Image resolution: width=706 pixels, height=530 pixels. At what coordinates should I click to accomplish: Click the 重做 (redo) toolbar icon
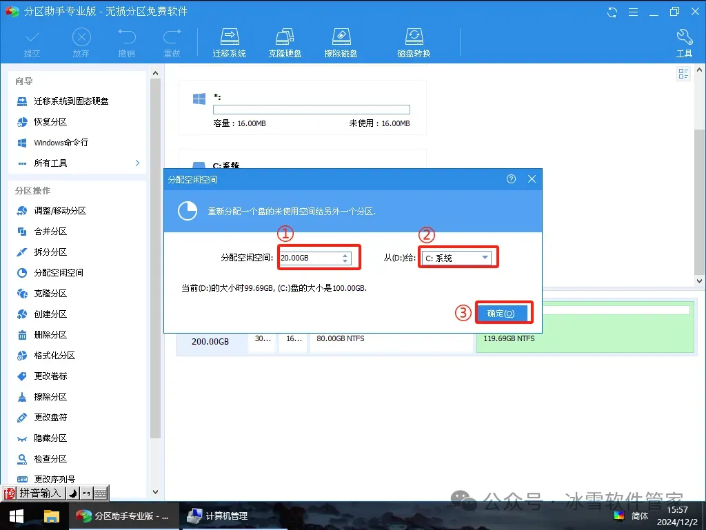pos(172,43)
